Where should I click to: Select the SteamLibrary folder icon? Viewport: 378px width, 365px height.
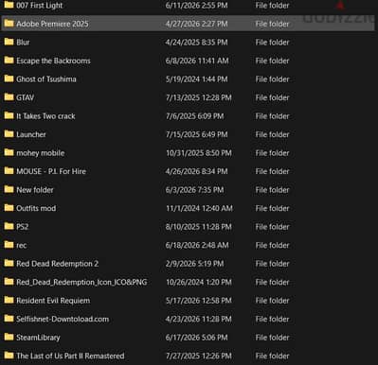click(9, 337)
